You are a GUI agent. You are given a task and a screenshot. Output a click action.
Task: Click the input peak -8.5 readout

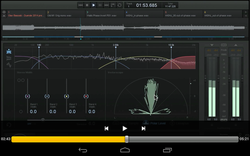[209, 51]
